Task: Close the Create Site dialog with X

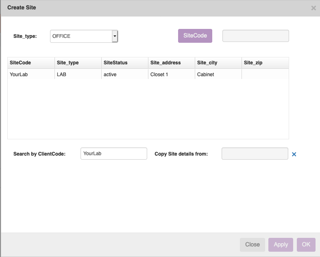Action: coord(313,8)
